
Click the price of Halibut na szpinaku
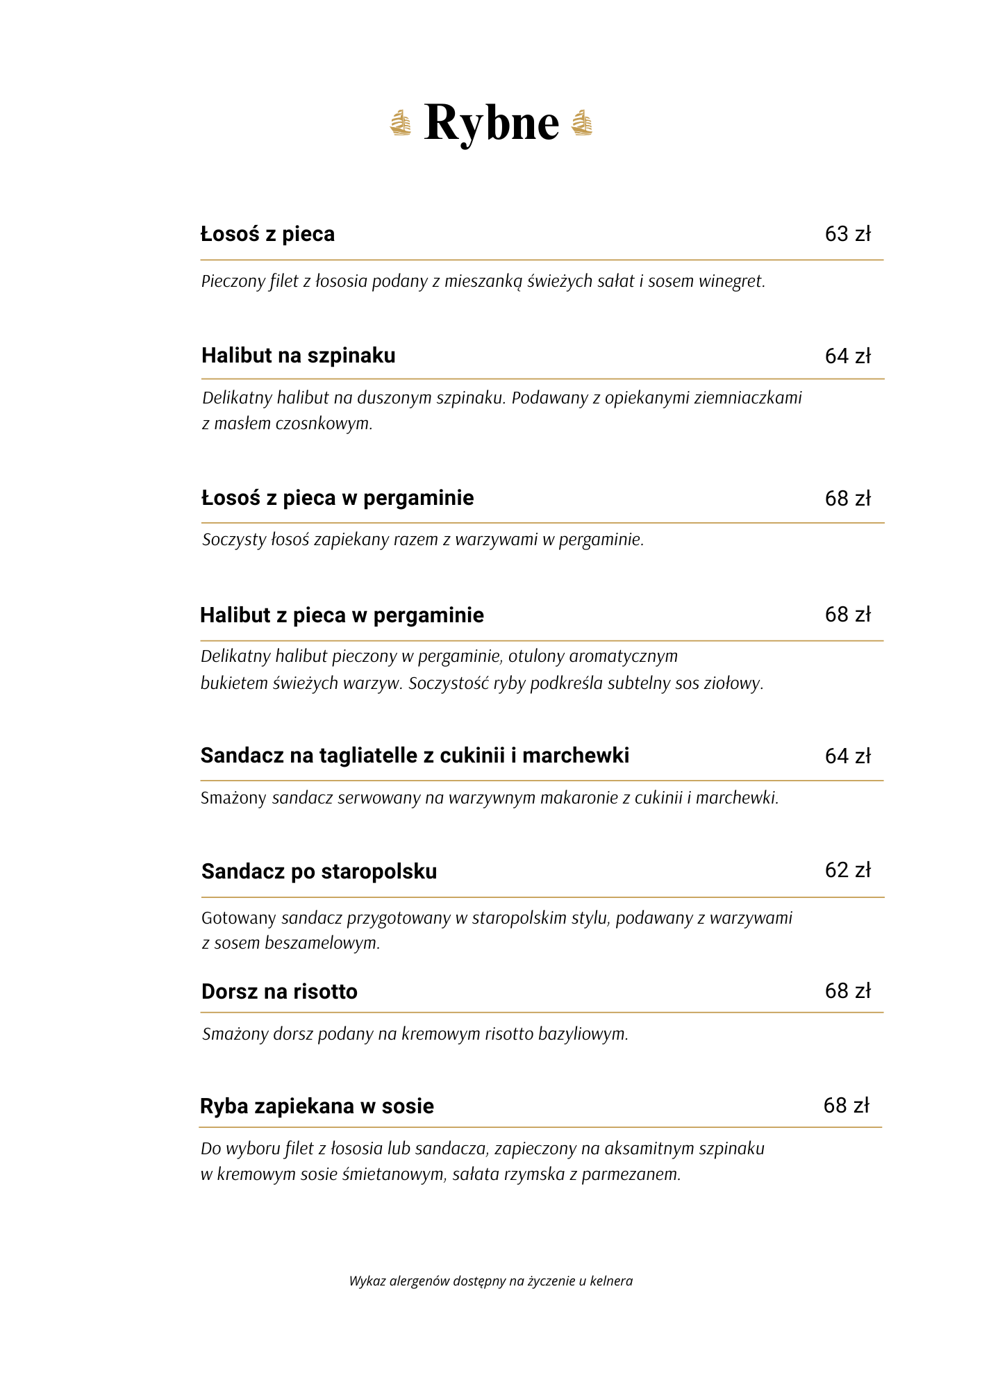click(x=847, y=356)
